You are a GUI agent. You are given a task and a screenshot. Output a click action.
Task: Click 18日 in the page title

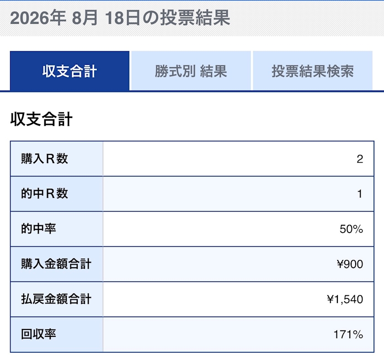point(123,18)
